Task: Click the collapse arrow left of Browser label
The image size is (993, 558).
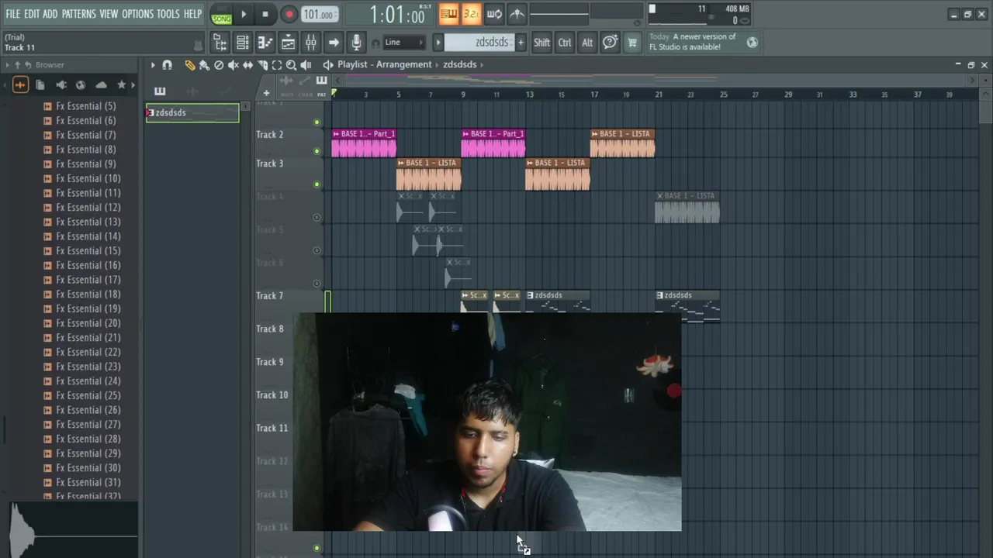Action: [x=7, y=65]
